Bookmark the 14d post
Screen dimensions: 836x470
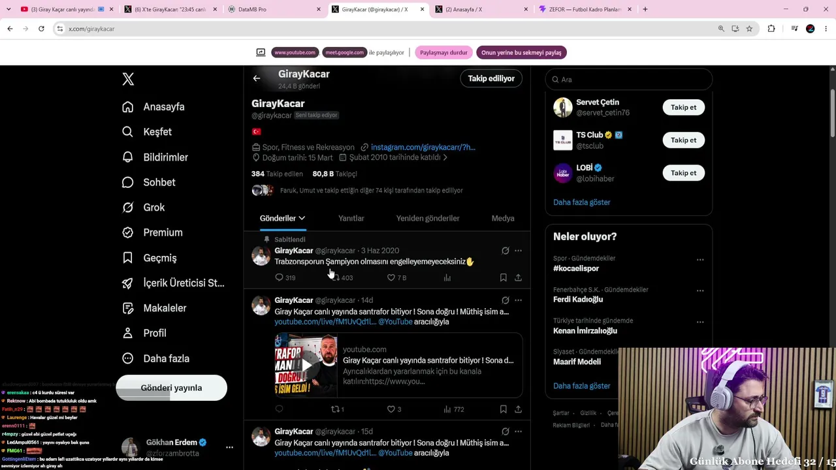tap(503, 409)
